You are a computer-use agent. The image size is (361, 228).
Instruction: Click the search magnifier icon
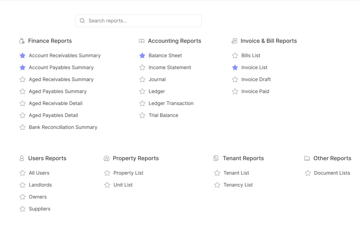coord(82,21)
